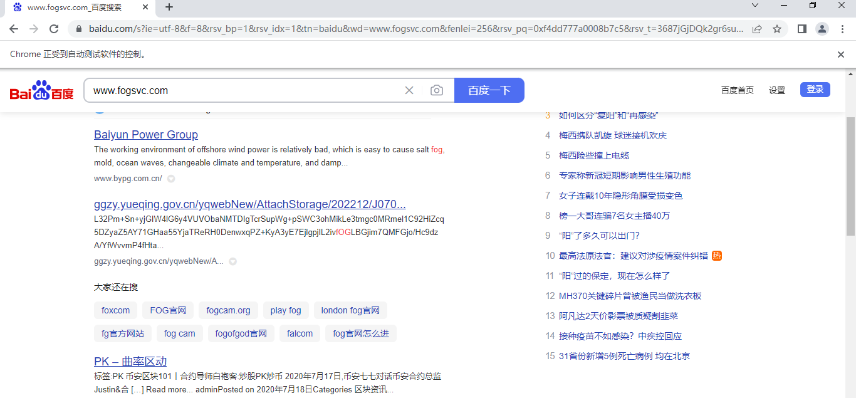Select related search FOG官网
856x398 pixels.
pos(168,310)
